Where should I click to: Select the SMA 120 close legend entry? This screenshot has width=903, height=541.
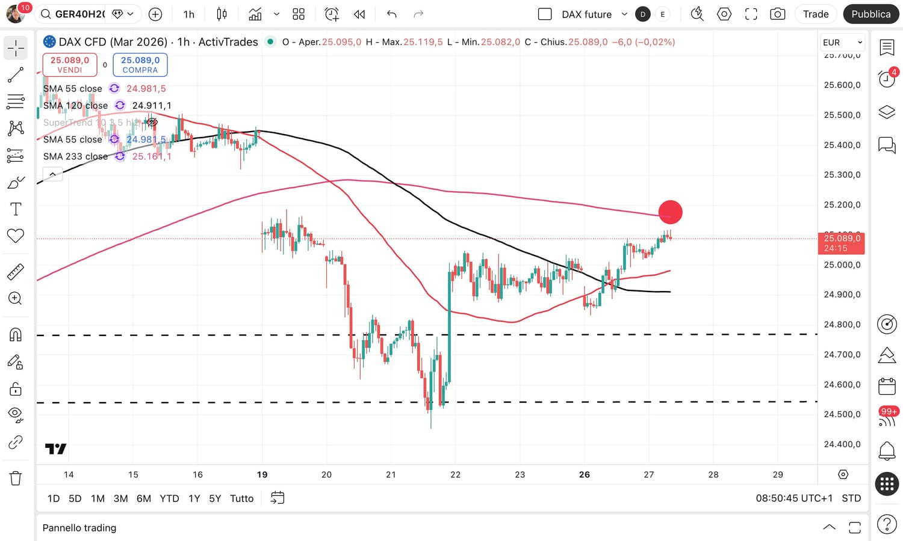[x=75, y=106]
